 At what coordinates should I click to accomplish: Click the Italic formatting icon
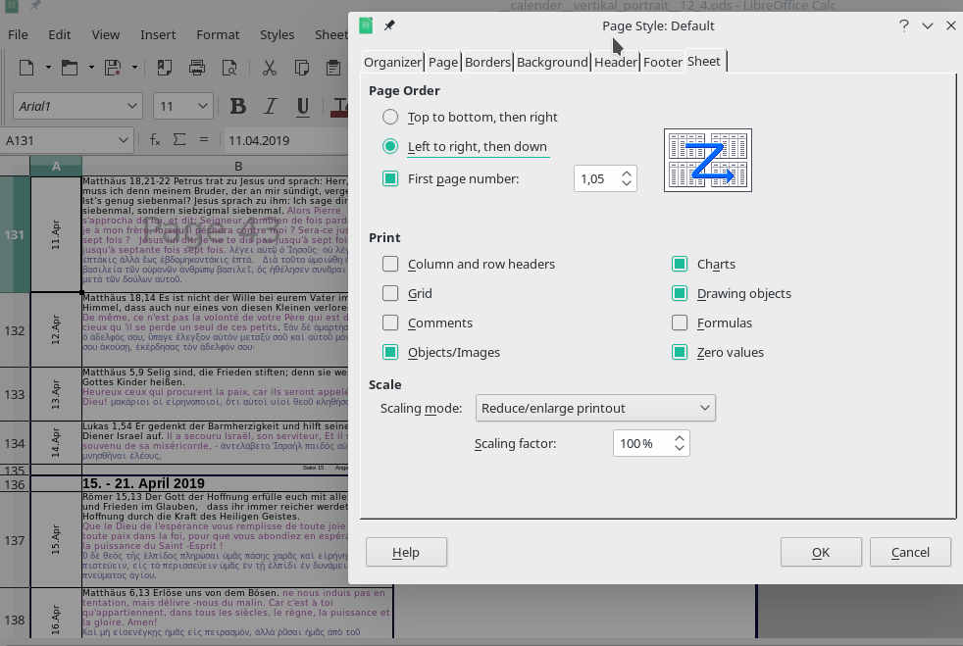click(271, 106)
